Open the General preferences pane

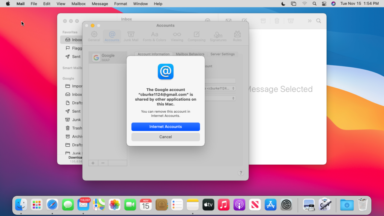94,36
